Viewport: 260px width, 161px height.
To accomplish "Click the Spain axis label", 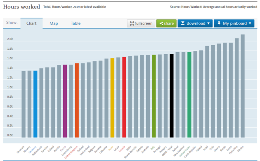I will point(128,148).
